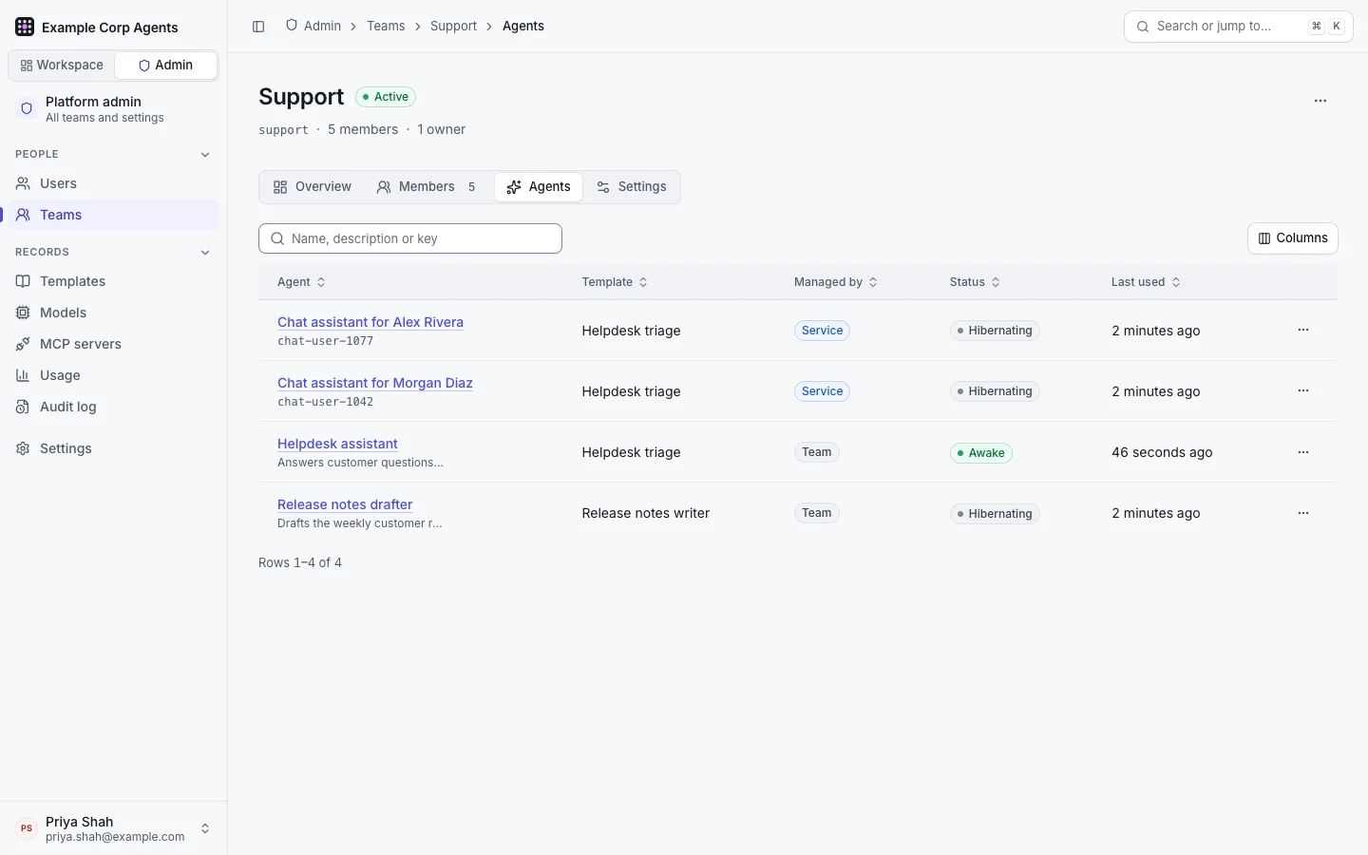The width and height of the screenshot is (1368, 855).
Task: Open the Helpdesk assistant agent
Action: tap(337, 444)
